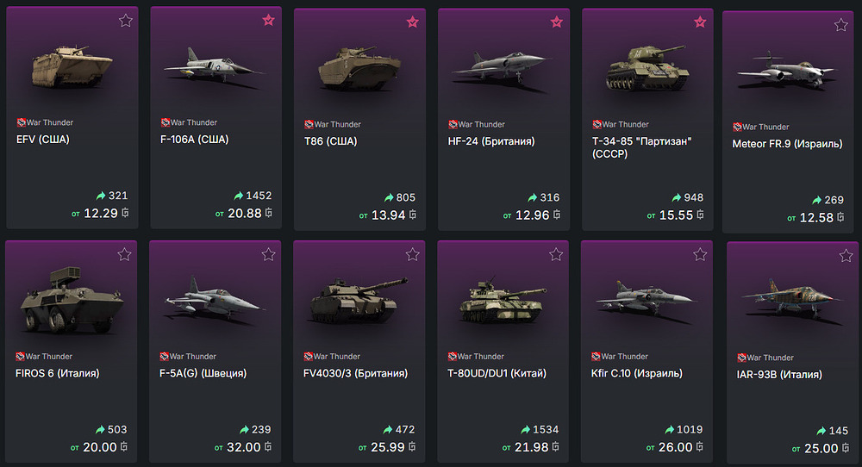Open the FV4030/3 (Британия) listing title
862x467 pixels.
click(x=356, y=373)
